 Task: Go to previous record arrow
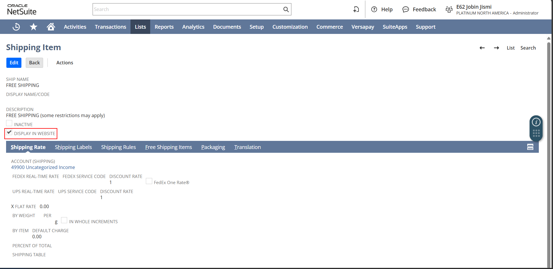click(482, 48)
